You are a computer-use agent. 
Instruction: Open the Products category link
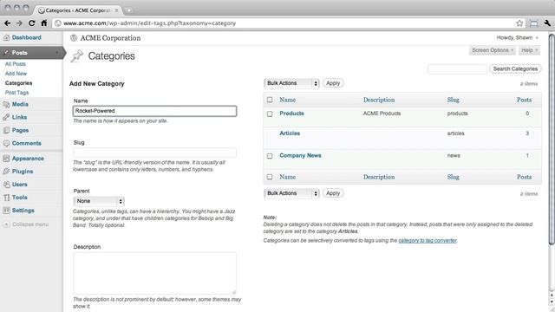291,114
